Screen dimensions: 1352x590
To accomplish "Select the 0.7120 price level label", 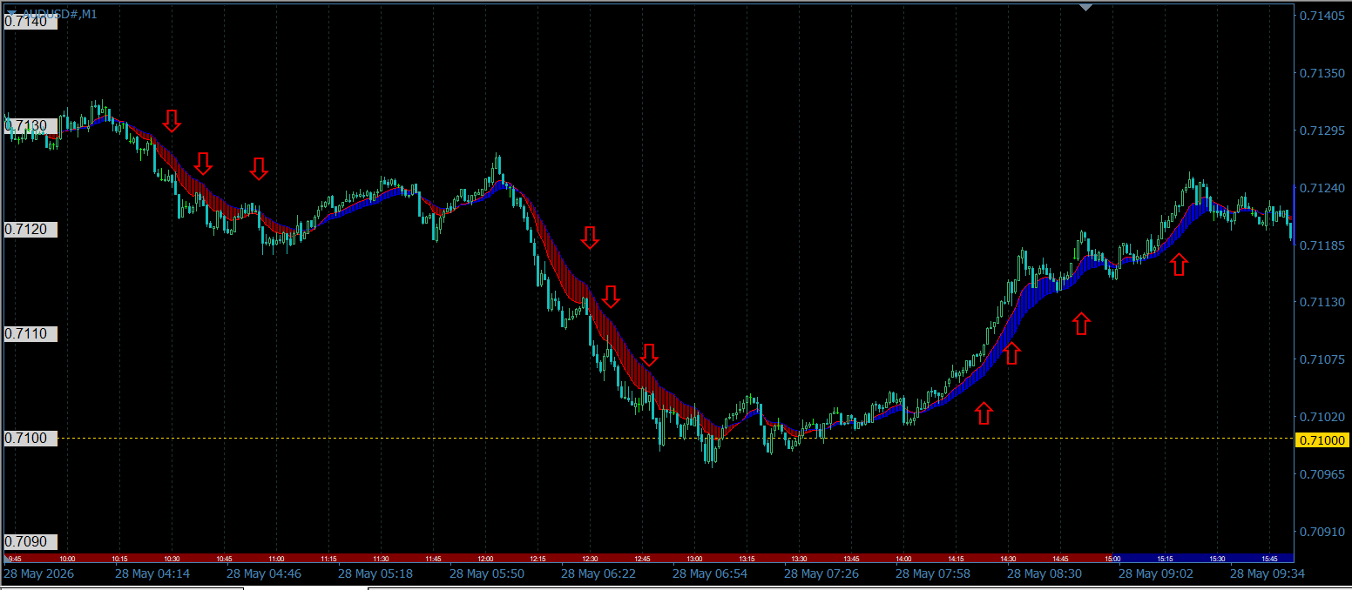I will pos(31,230).
